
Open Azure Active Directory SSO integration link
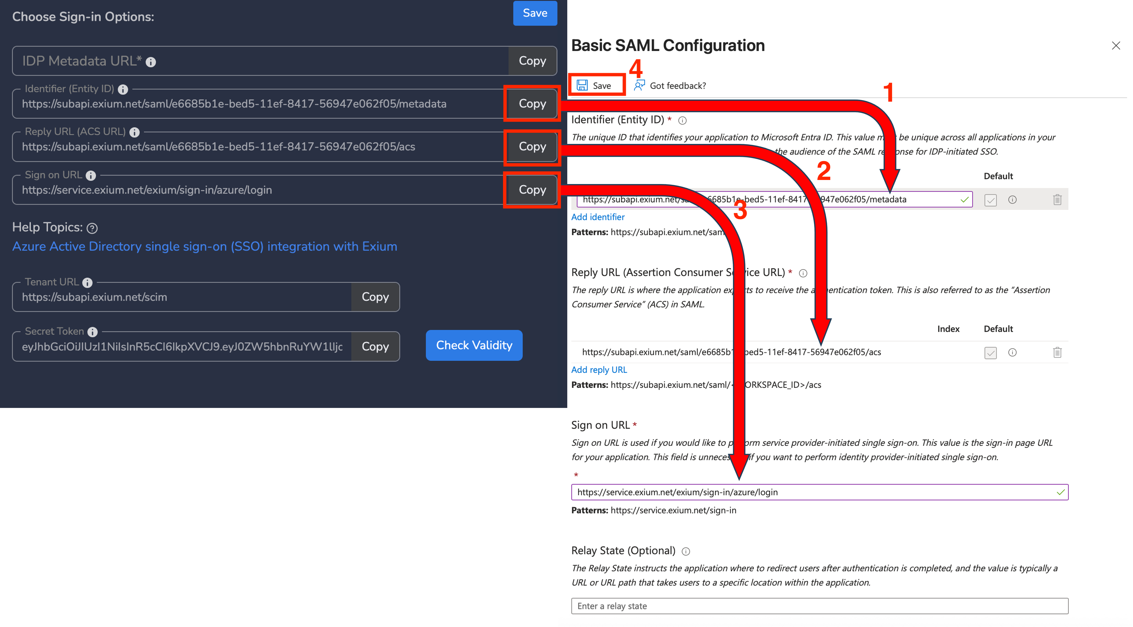[x=205, y=246]
